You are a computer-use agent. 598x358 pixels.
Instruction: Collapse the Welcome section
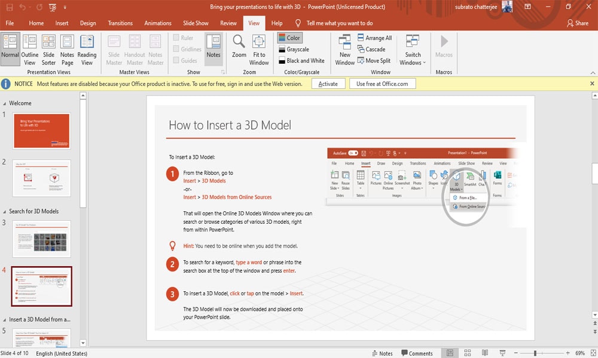coord(4,103)
